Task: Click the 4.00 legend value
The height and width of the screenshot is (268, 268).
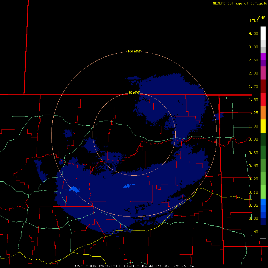Action: click(x=253, y=33)
